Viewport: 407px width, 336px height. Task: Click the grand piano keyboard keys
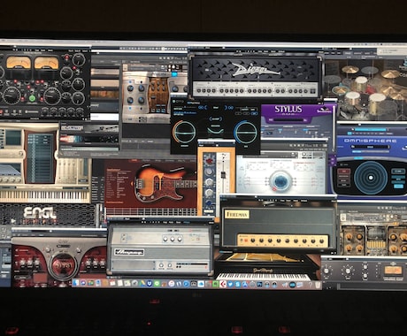(x=263, y=277)
